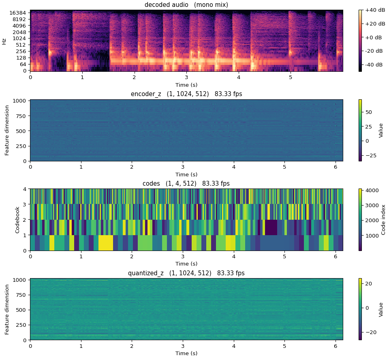Click the '+20 dB' colorbar label

[x=375, y=24]
